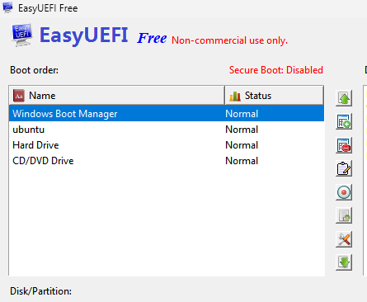The image size is (367, 302).
Task: Click the title bar EasyUEFI app icon
Action: point(7,7)
